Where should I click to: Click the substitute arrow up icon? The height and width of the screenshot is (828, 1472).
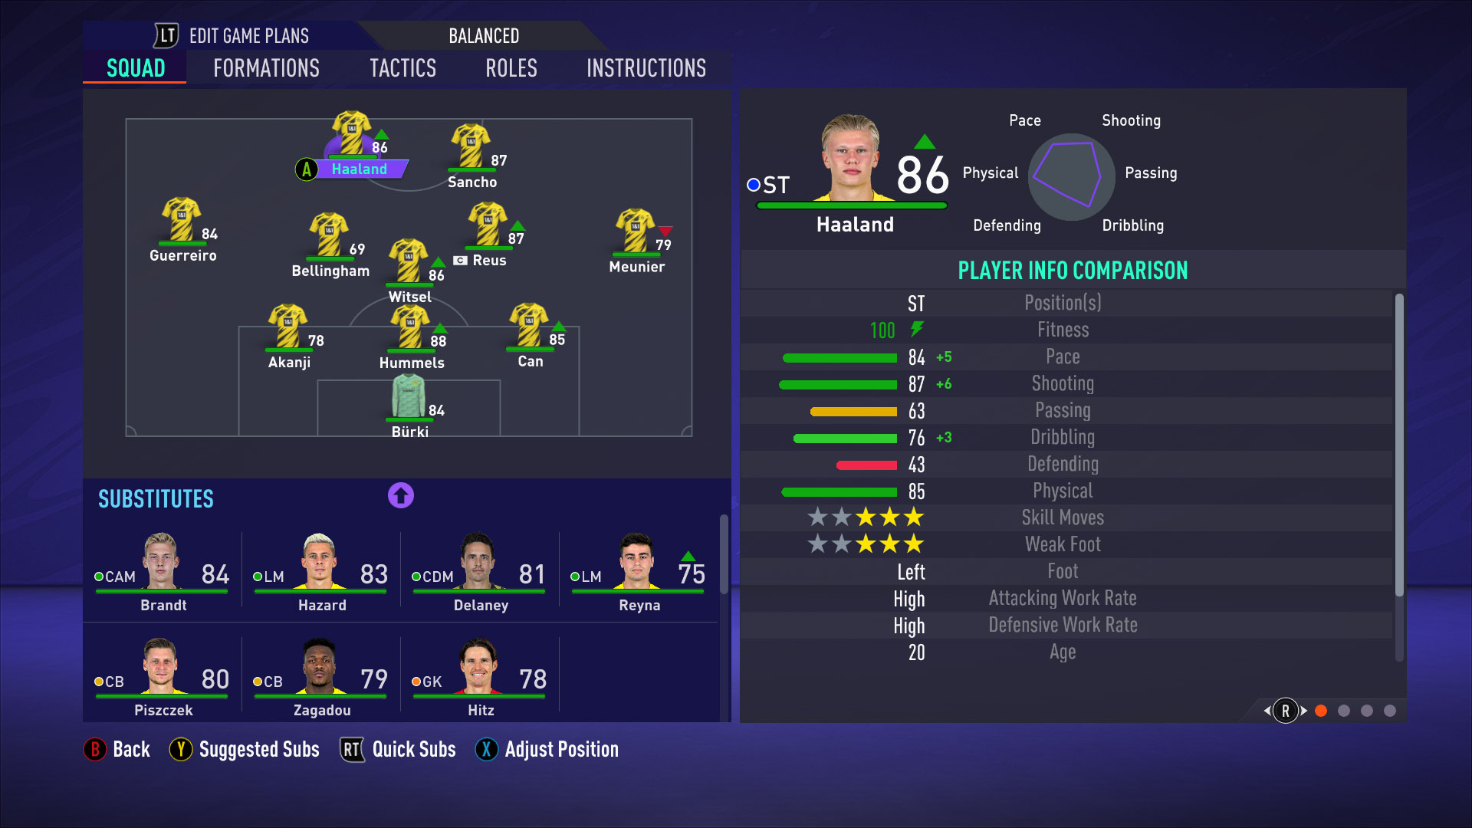tap(402, 495)
